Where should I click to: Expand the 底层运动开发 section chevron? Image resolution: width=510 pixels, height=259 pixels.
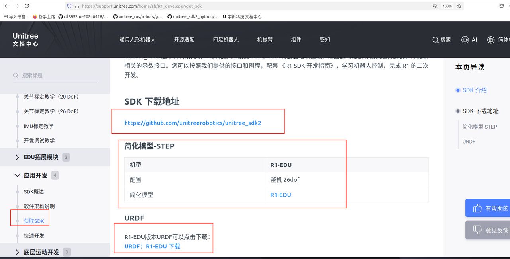[x=17, y=252]
